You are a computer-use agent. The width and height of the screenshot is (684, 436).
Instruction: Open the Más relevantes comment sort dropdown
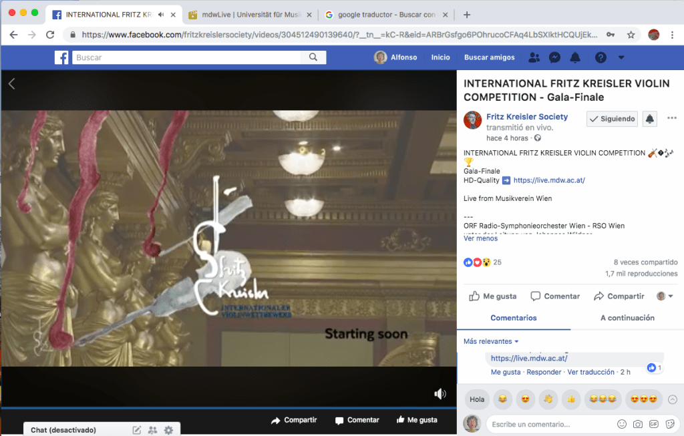(x=492, y=341)
